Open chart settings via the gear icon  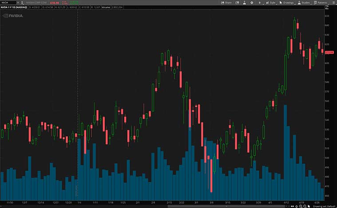(252, 3)
